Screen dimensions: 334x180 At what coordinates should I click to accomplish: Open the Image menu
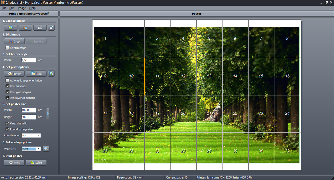click(x=22, y=8)
